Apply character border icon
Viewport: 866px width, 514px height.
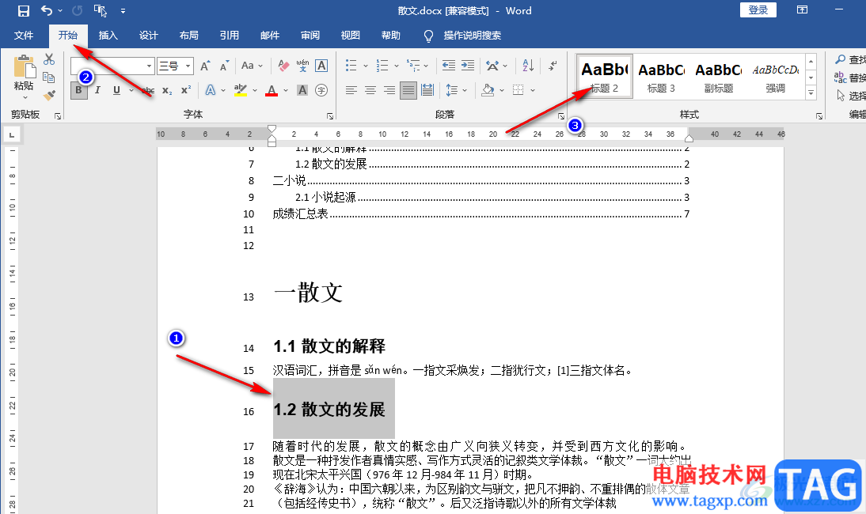[x=321, y=66]
